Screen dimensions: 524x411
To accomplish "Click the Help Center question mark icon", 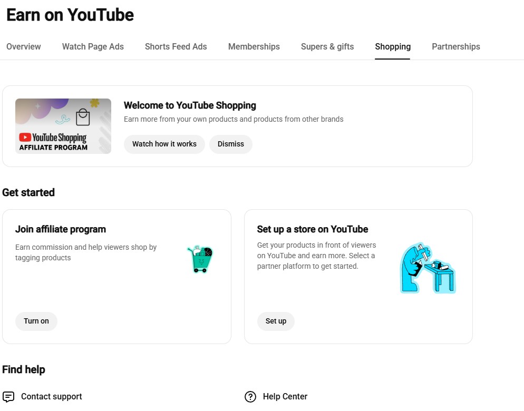I will point(250,397).
